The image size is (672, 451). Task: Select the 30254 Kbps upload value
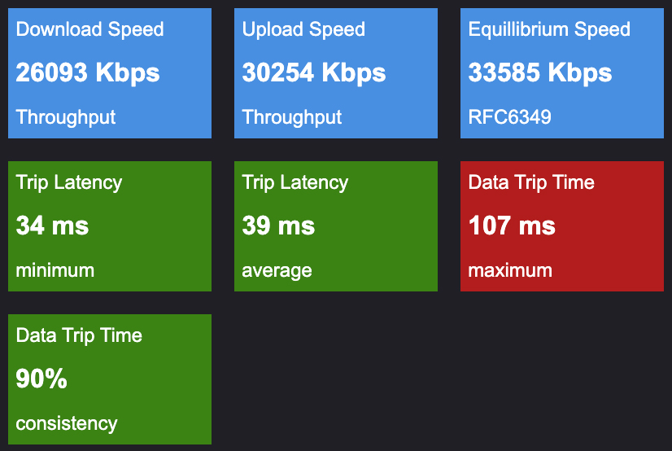(x=314, y=72)
